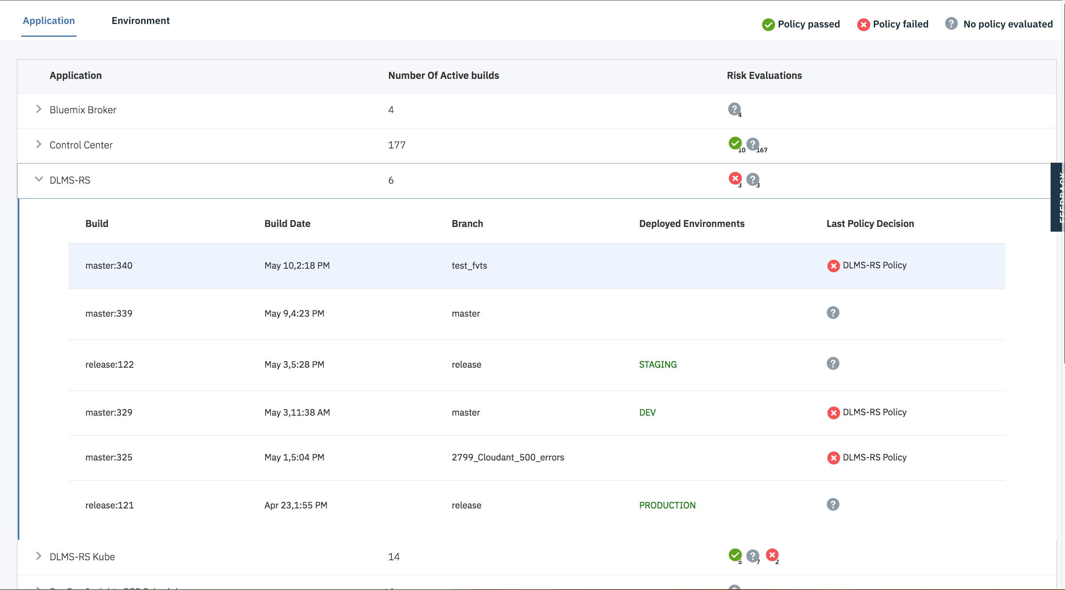Click release:122 gray no-policy icon

pos(833,364)
